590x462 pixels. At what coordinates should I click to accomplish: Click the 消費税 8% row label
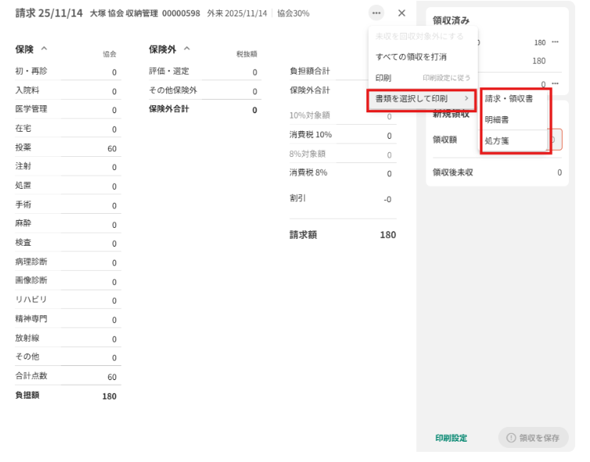point(308,172)
